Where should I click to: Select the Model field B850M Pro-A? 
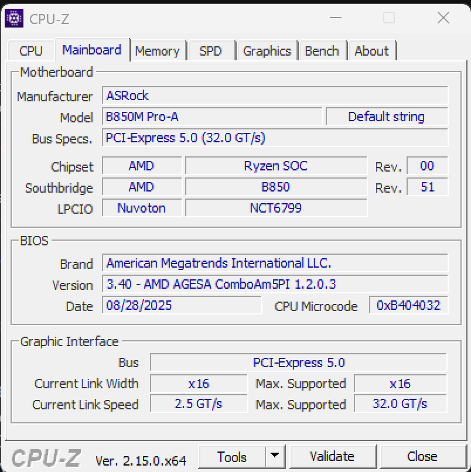212,117
